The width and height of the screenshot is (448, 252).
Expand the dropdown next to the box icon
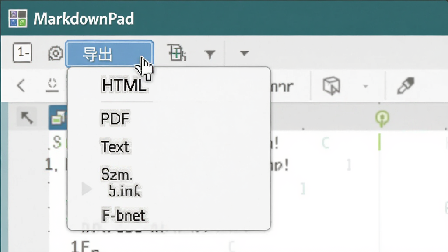pyautogui.click(x=365, y=86)
